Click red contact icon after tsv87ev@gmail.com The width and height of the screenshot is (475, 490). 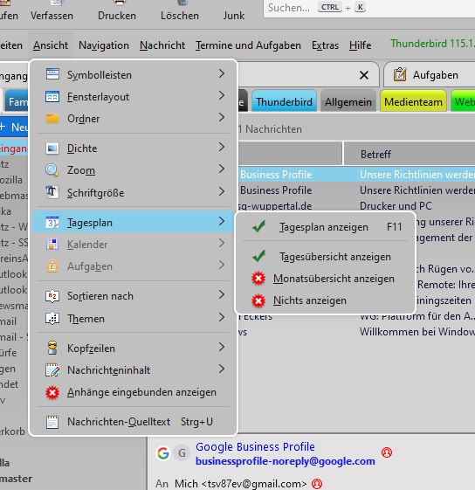[317, 483]
